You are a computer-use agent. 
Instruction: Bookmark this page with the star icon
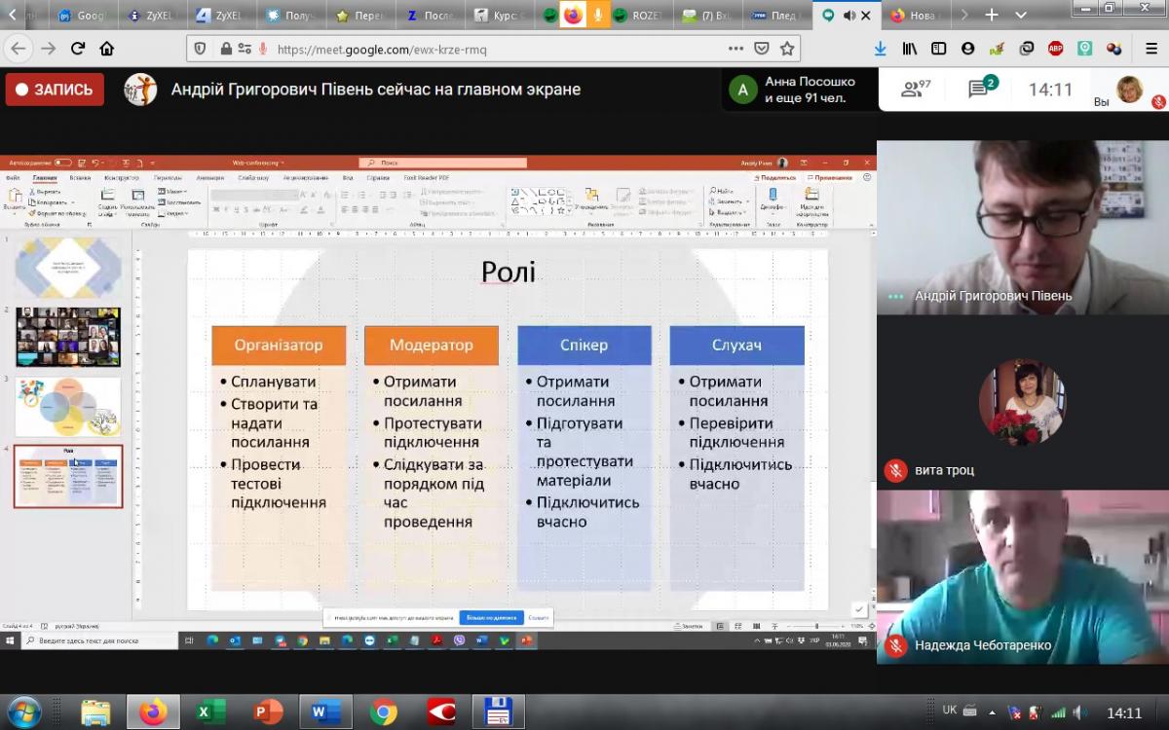tap(787, 49)
